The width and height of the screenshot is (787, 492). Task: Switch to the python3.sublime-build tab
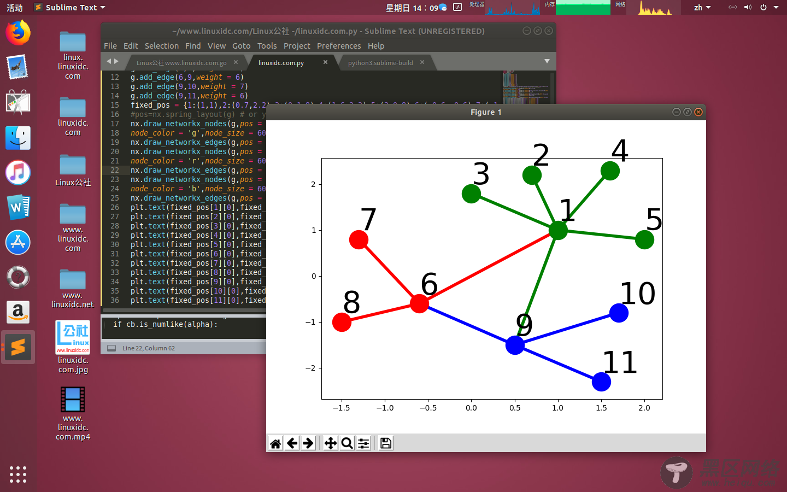click(380, 63)
